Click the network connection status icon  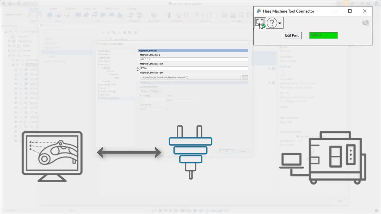260,23
